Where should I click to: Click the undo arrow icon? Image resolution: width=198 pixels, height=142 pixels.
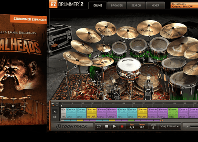[53, 104]
